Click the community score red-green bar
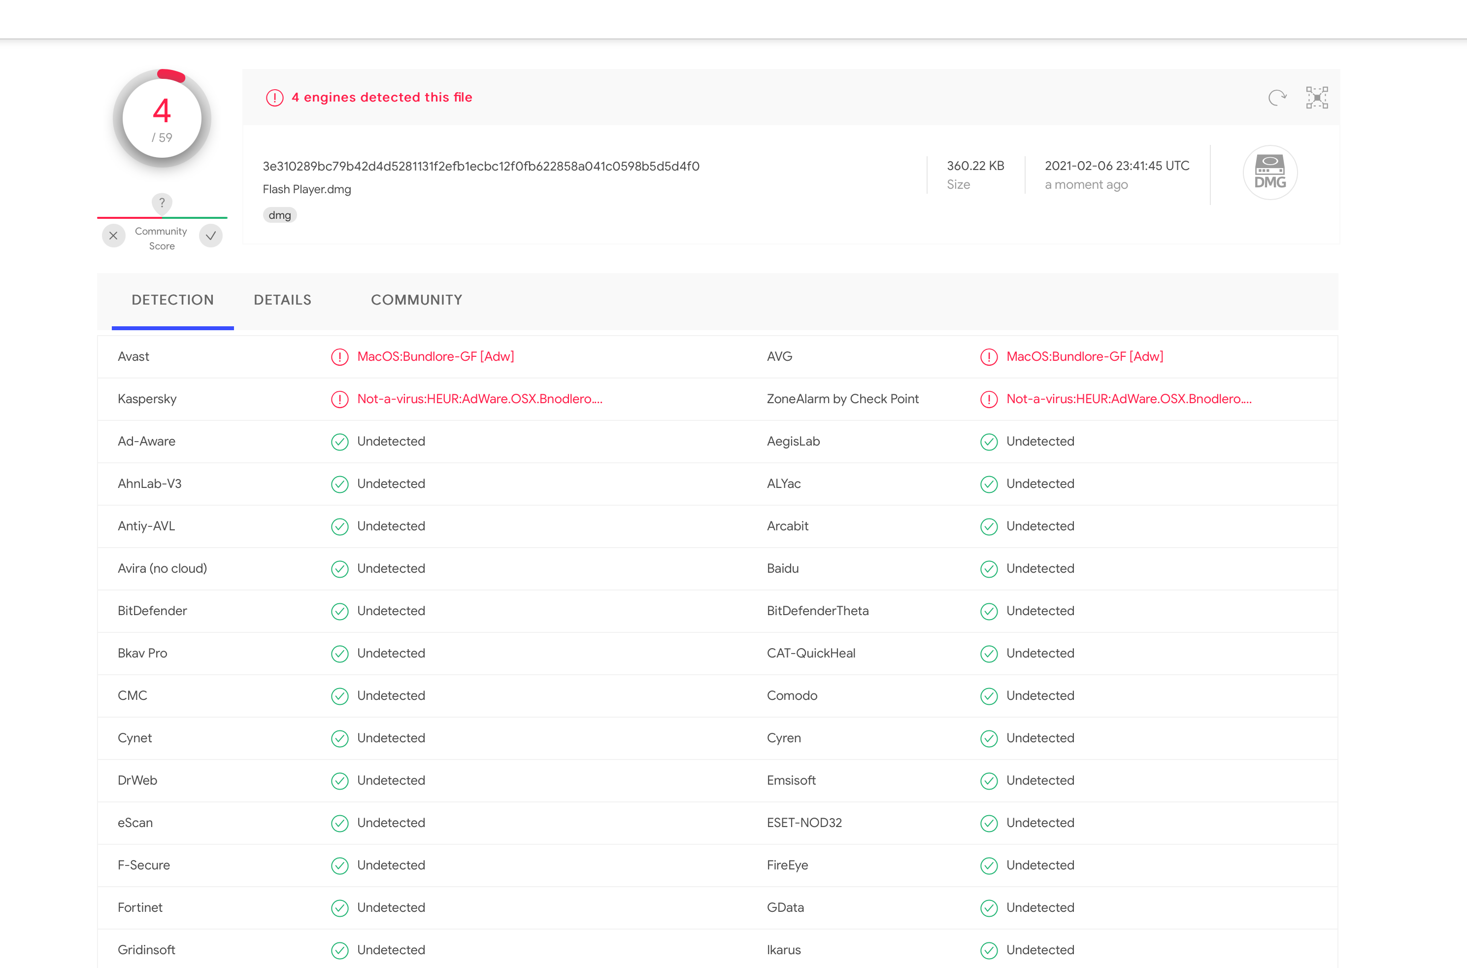This screenshot has height=968, width=1467. click(162, 217)
